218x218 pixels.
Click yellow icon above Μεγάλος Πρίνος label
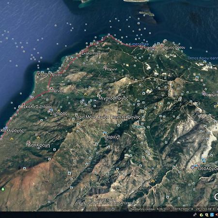point(85,94)
